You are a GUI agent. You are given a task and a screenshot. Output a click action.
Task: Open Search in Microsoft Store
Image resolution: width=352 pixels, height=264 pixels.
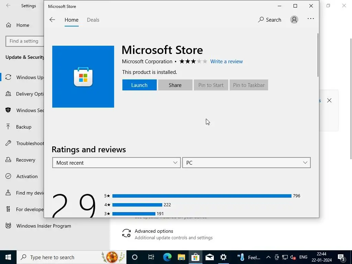(269, 20)
